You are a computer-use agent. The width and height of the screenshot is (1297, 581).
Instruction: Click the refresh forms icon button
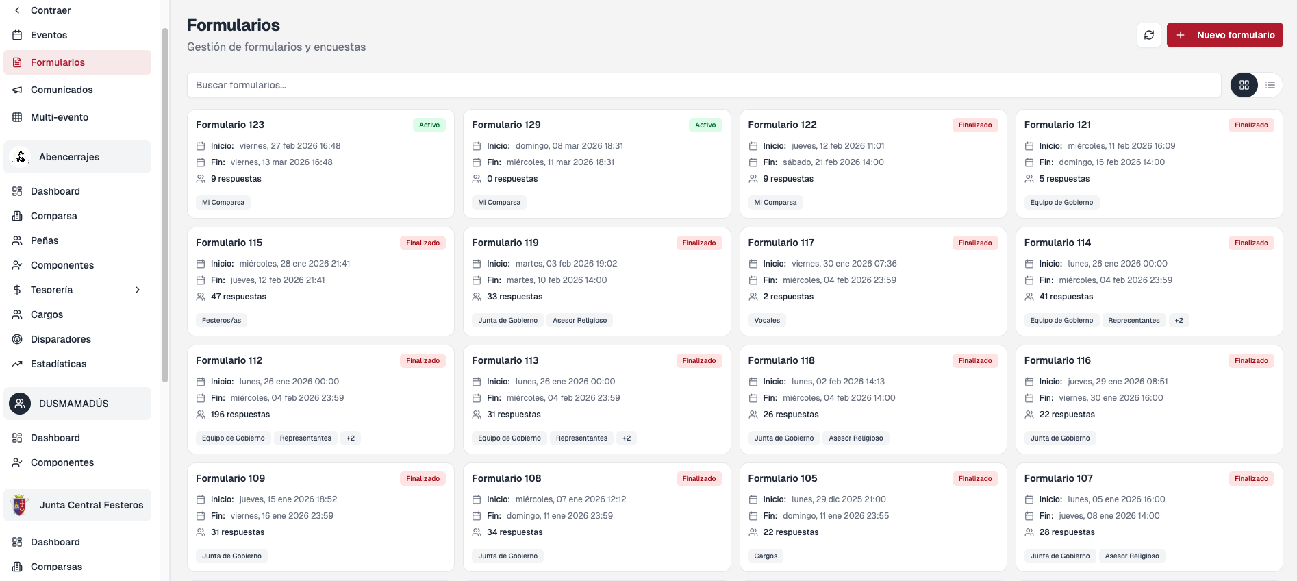click(1149, 35)
